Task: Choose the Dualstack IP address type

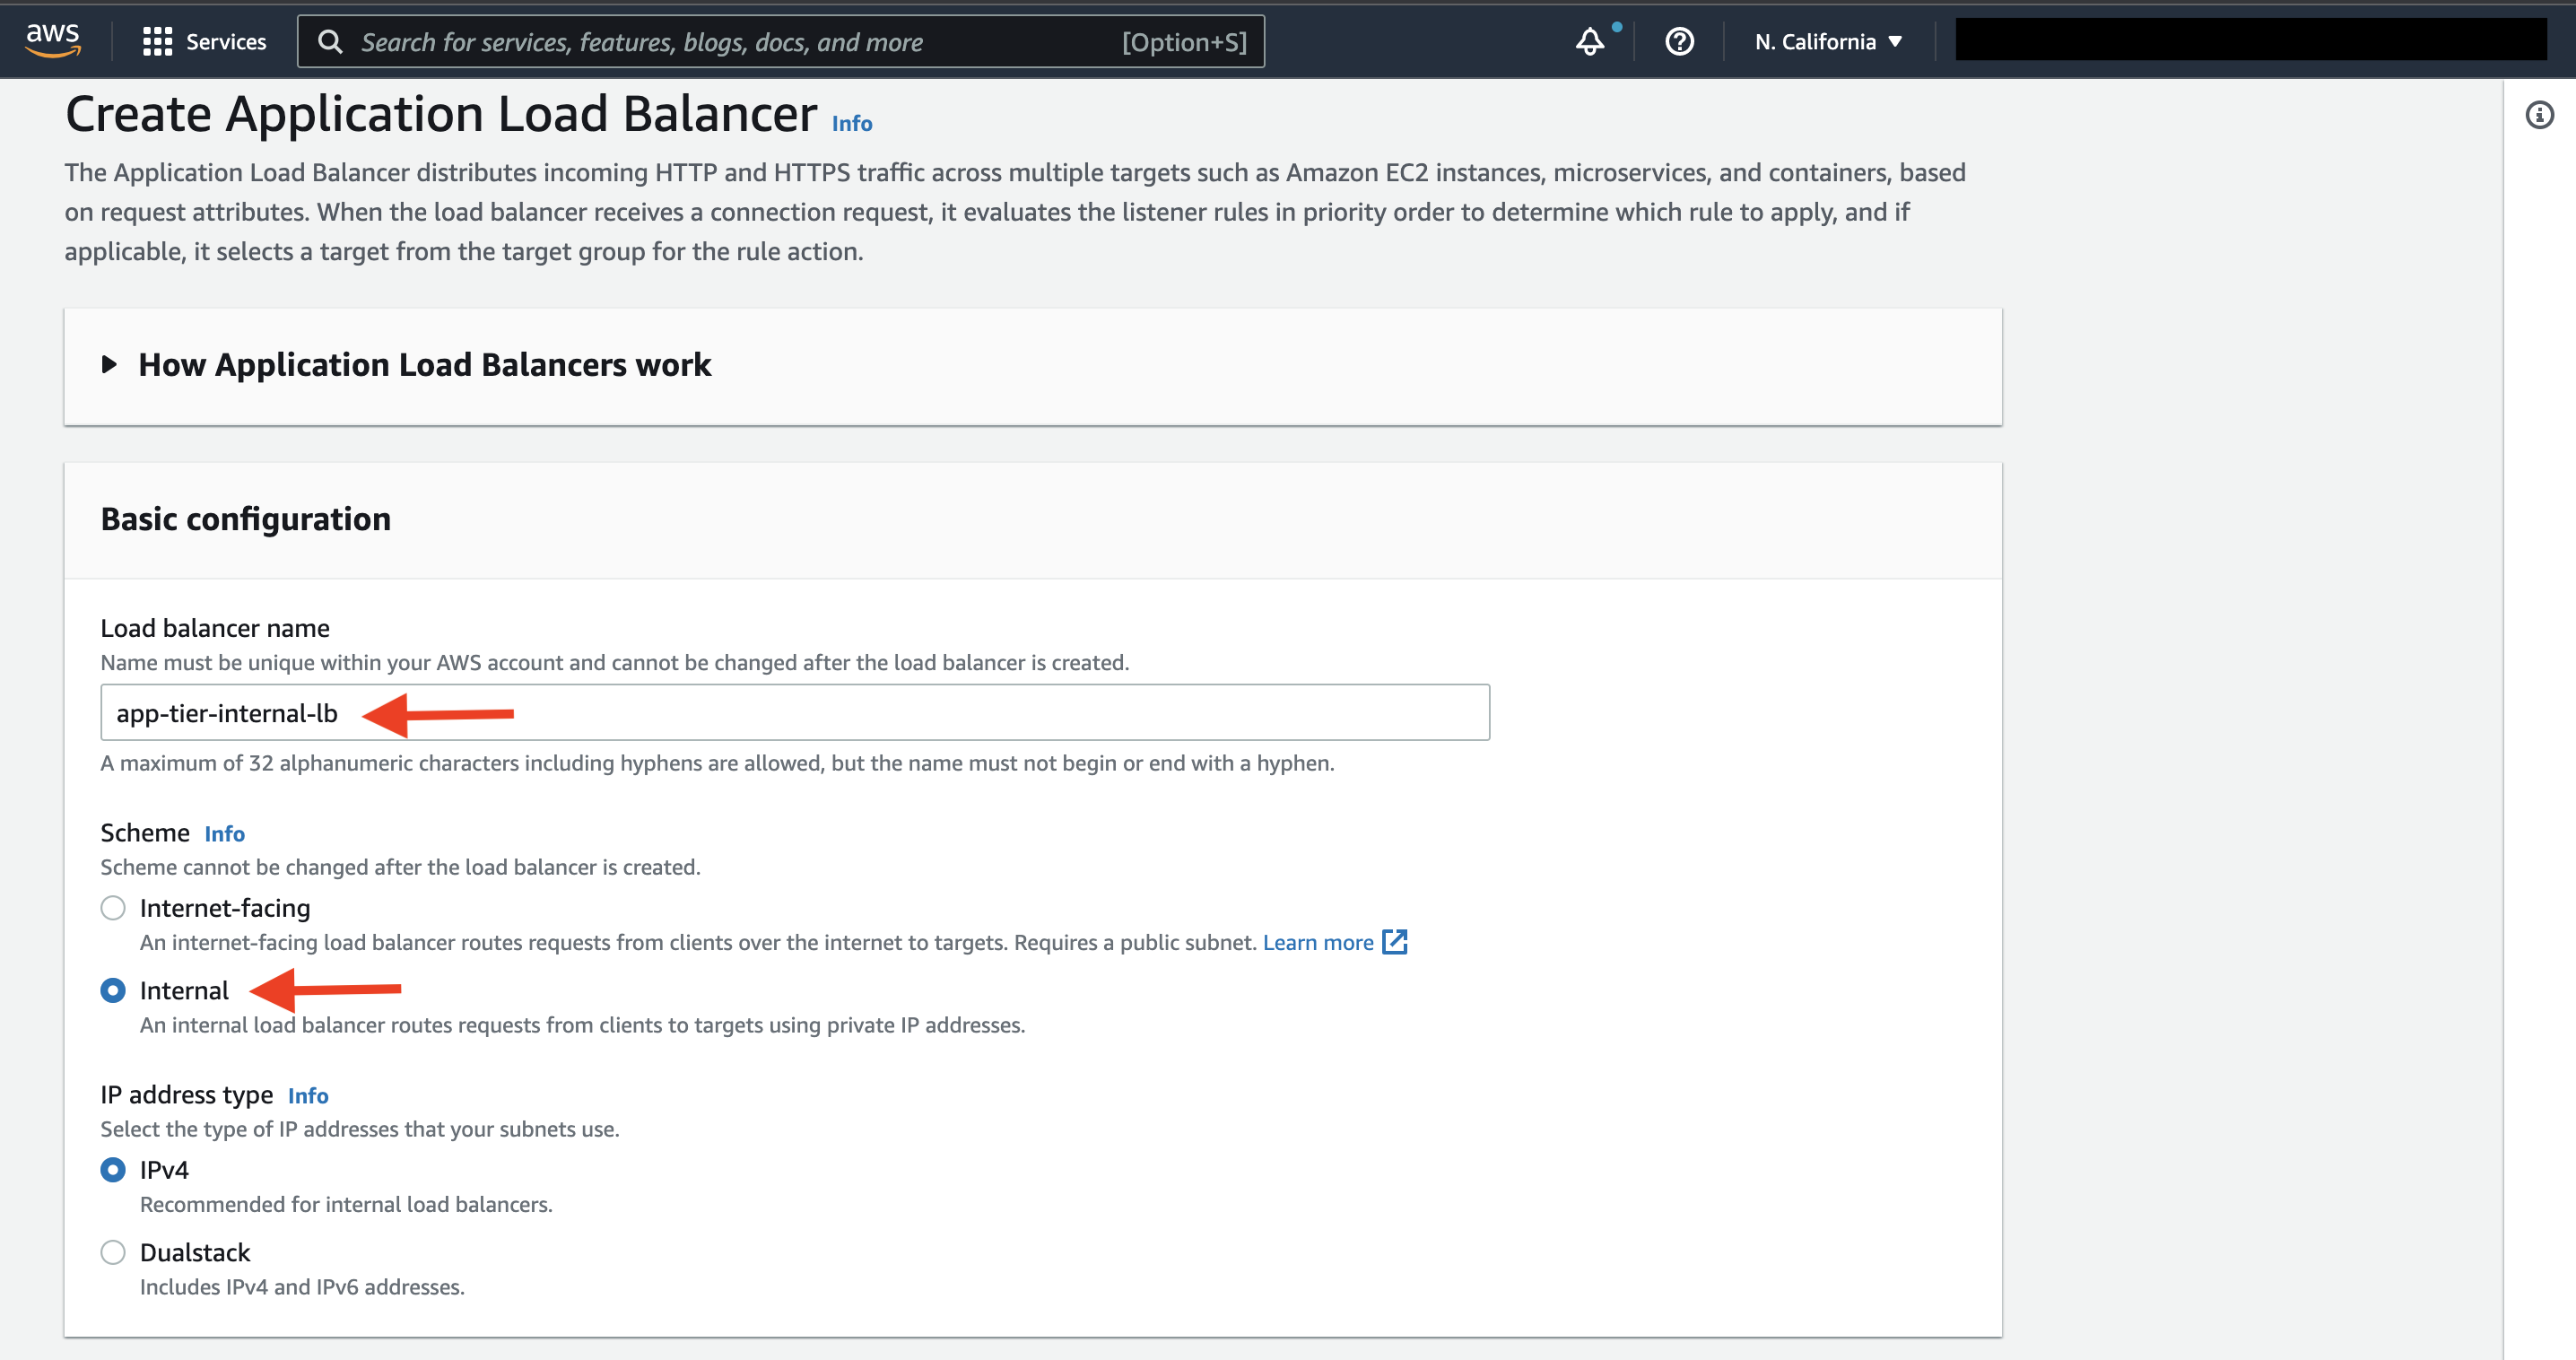Action: tap(113, 1253)
